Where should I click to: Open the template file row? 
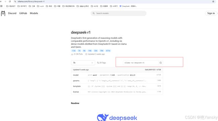coord(117,86)
